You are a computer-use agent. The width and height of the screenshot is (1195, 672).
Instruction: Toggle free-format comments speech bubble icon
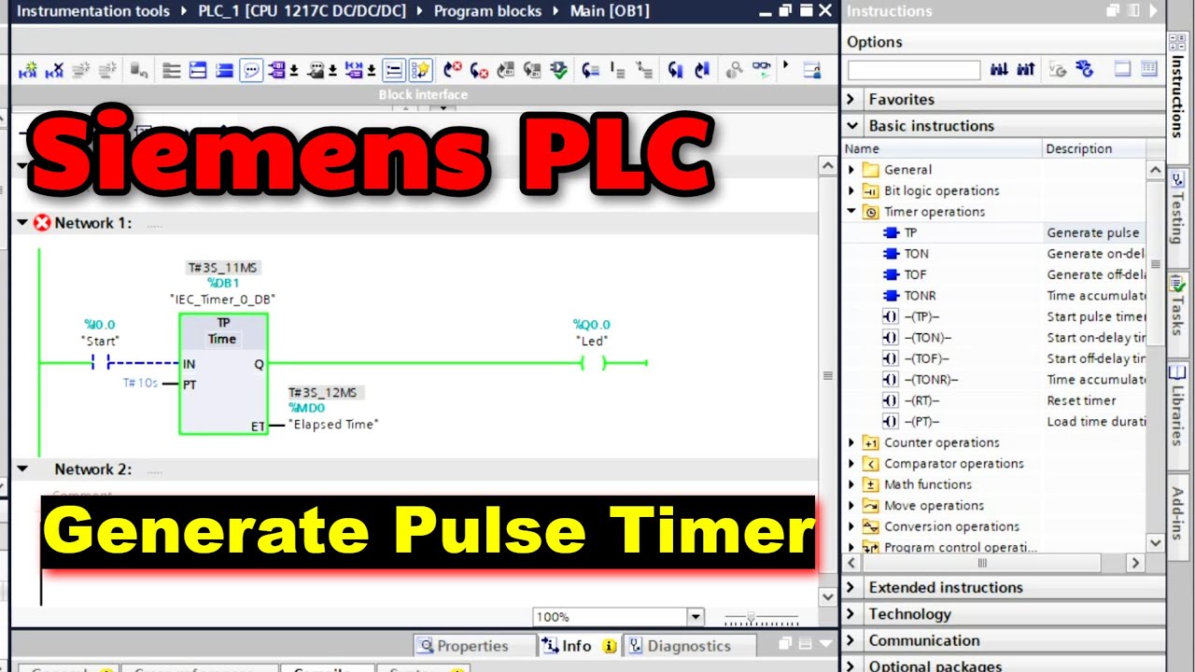[251, 70]
